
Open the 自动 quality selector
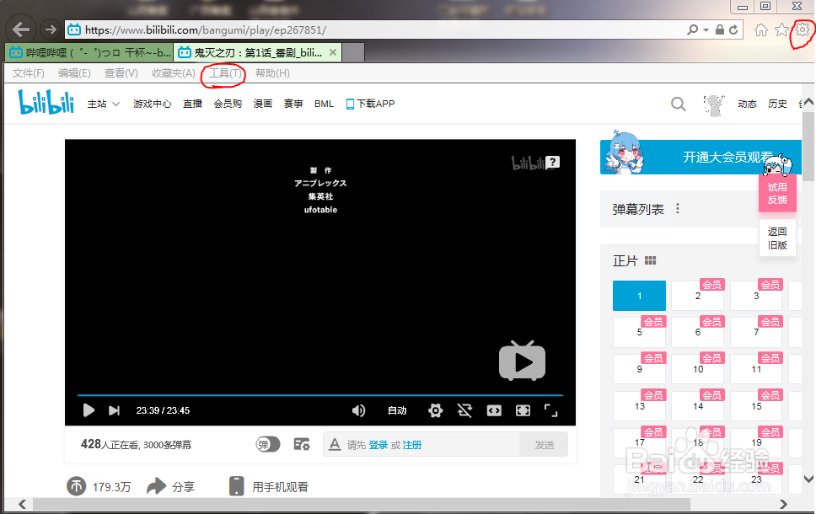pos(397,410)
